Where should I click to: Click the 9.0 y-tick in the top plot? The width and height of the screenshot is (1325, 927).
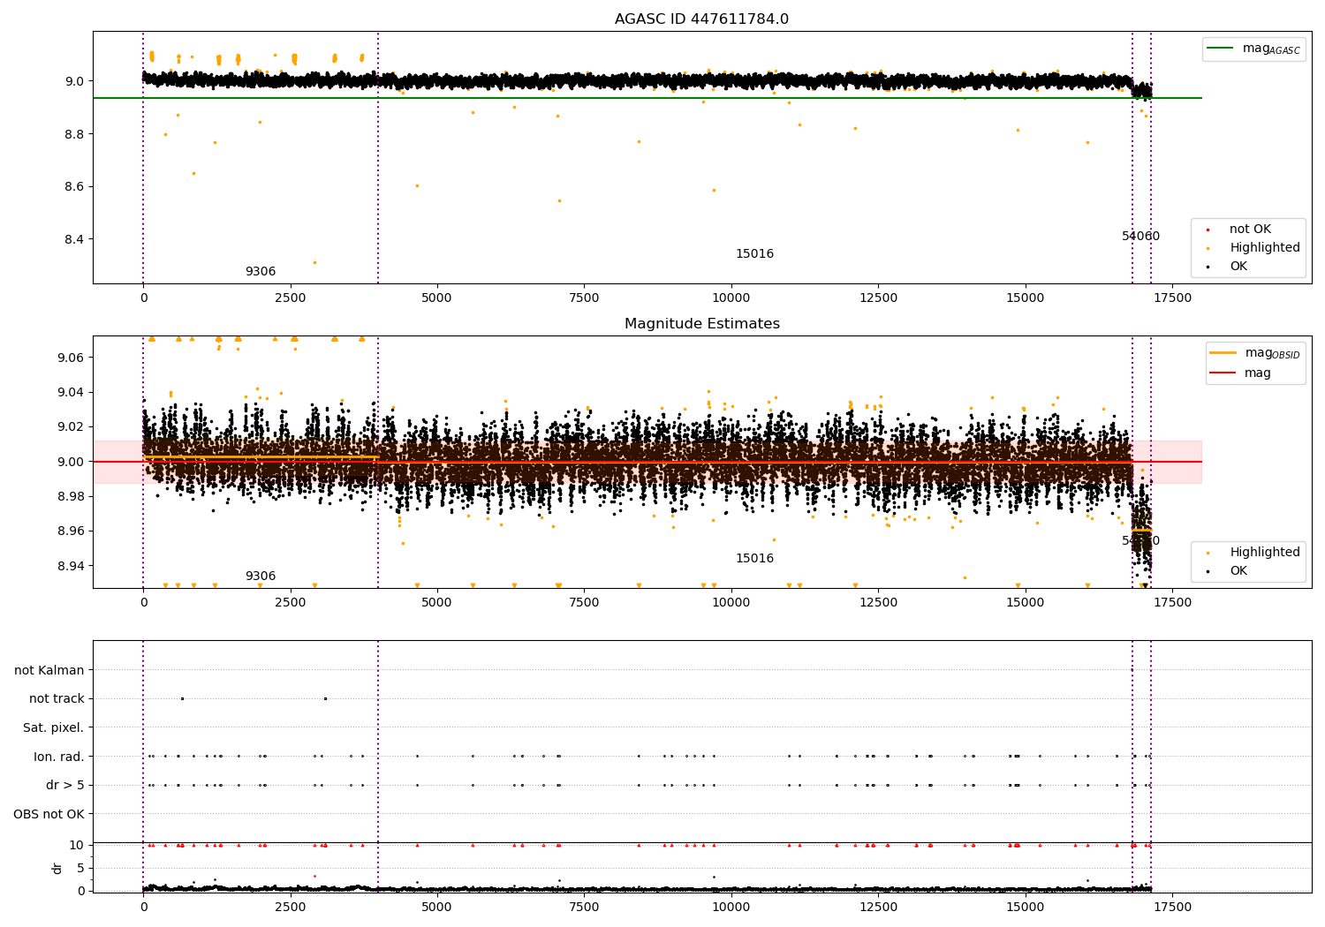coord(73,81)
